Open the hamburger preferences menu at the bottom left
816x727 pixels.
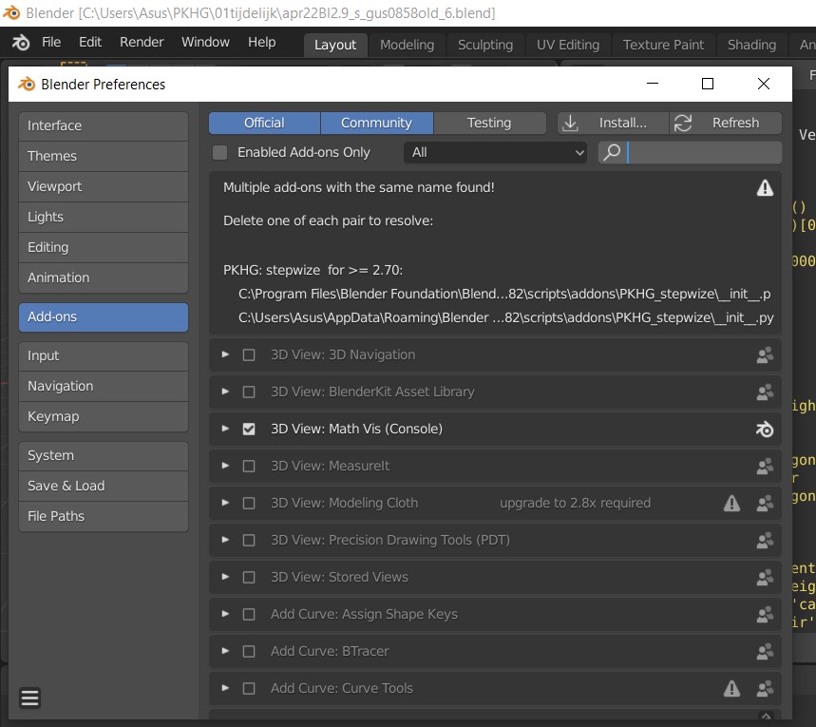[29, 698]
